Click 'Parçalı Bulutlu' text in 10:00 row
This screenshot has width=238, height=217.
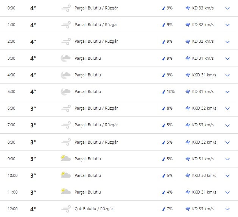[x=88, y=175]
